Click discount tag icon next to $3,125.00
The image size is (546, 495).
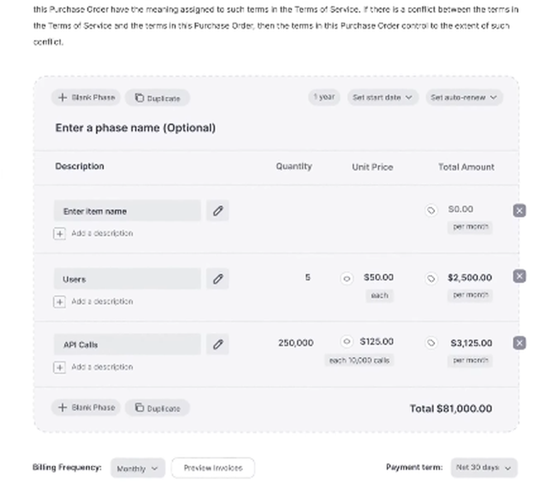click(x=431, y=343)
